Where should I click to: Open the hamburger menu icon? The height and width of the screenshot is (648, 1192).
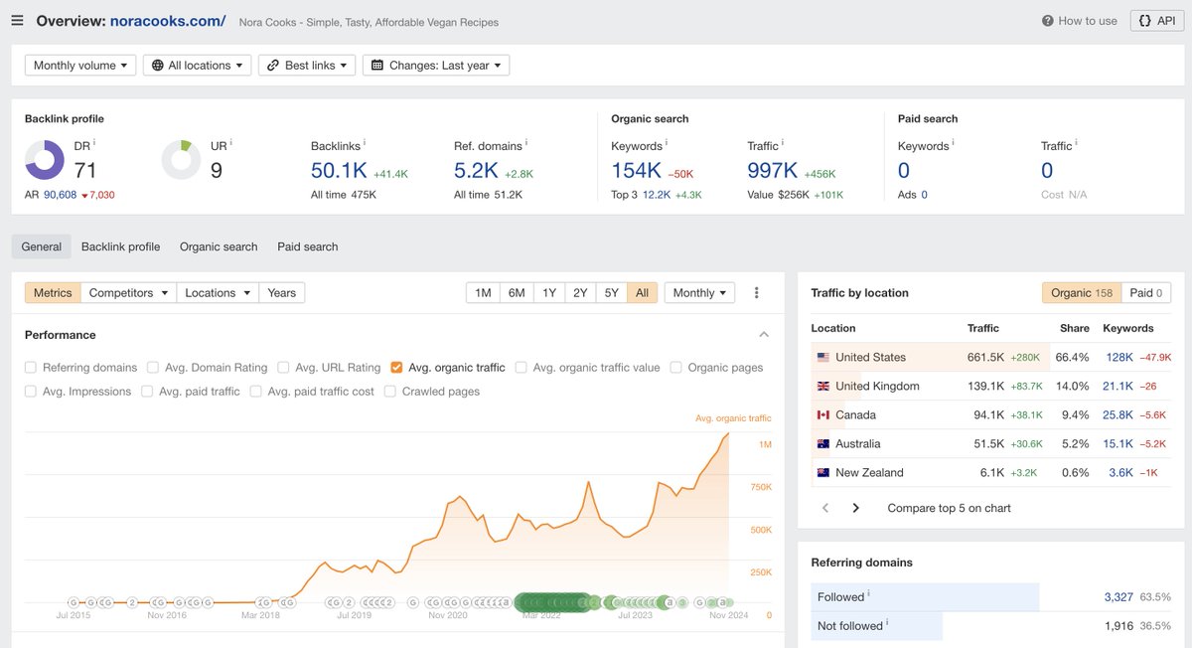tap(17, 21)
